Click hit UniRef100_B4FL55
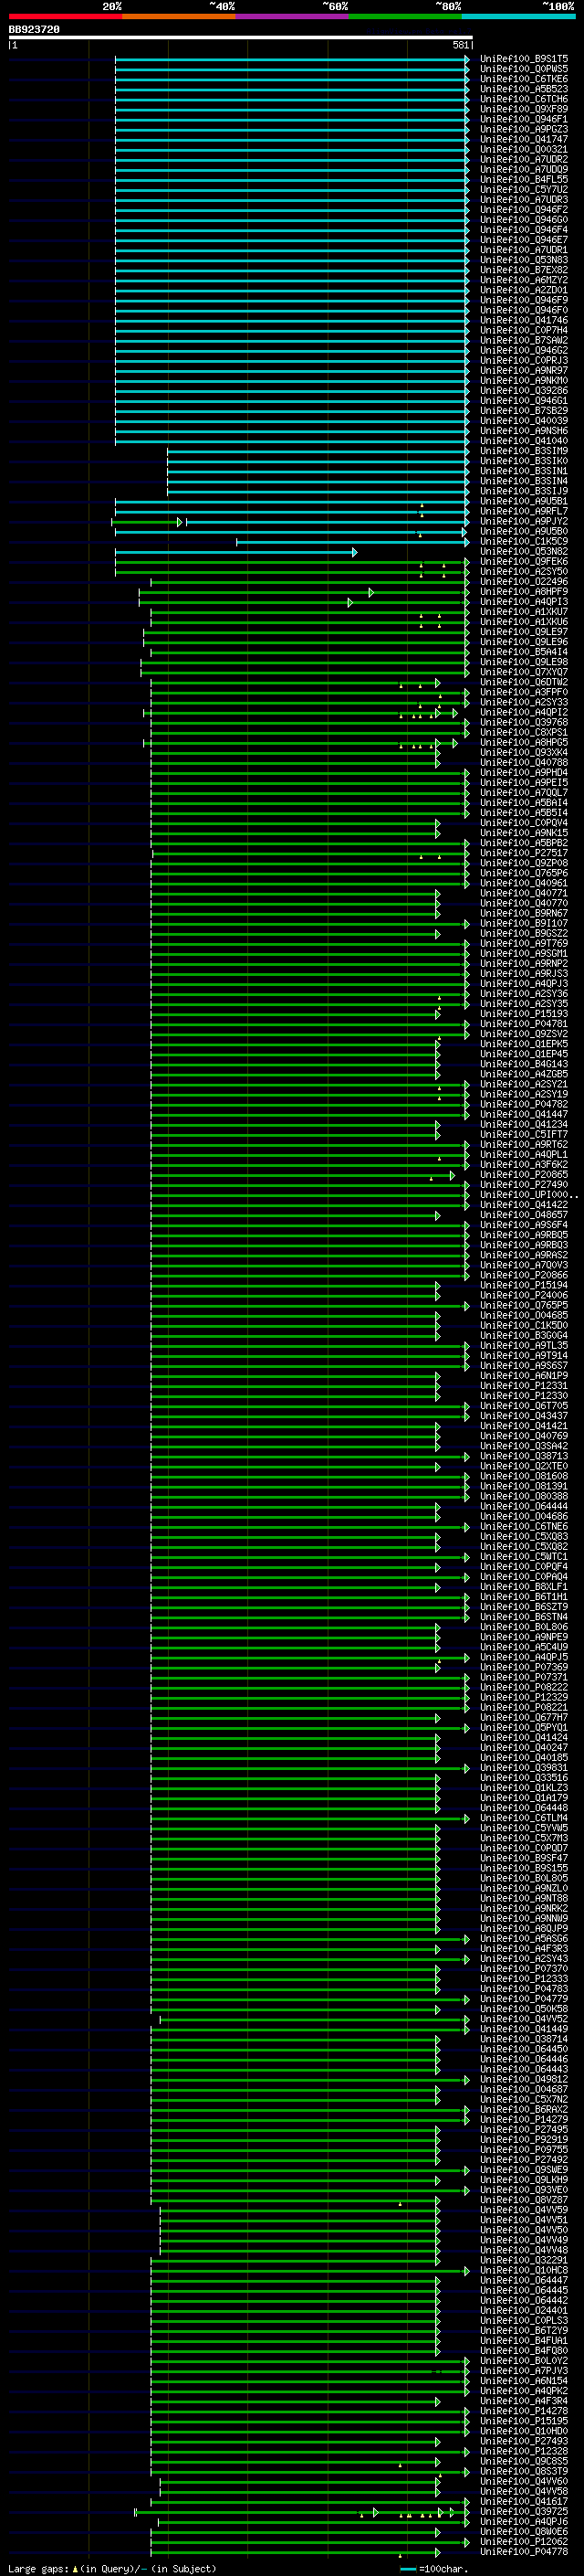 pos(524,179)
